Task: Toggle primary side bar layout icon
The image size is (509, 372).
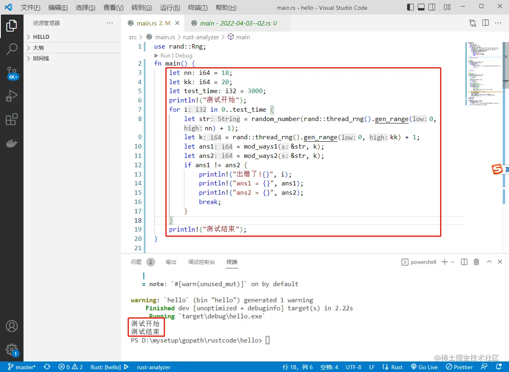Action: tap(411, 7)
